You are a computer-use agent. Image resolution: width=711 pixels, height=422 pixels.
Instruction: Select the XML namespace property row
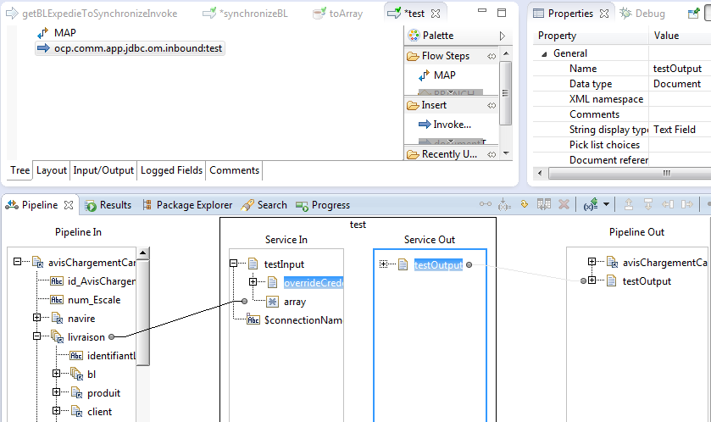click(x=622, y=99)
